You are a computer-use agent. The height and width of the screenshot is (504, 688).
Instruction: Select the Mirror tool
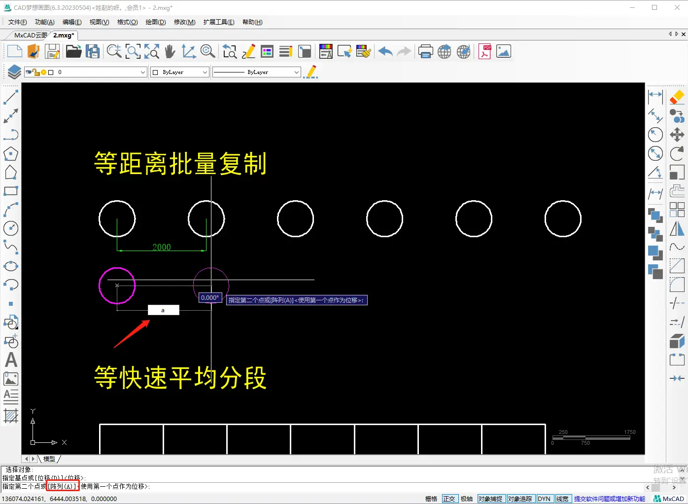pos(677,228)
